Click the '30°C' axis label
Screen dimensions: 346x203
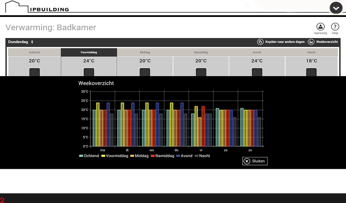point(84,91)
